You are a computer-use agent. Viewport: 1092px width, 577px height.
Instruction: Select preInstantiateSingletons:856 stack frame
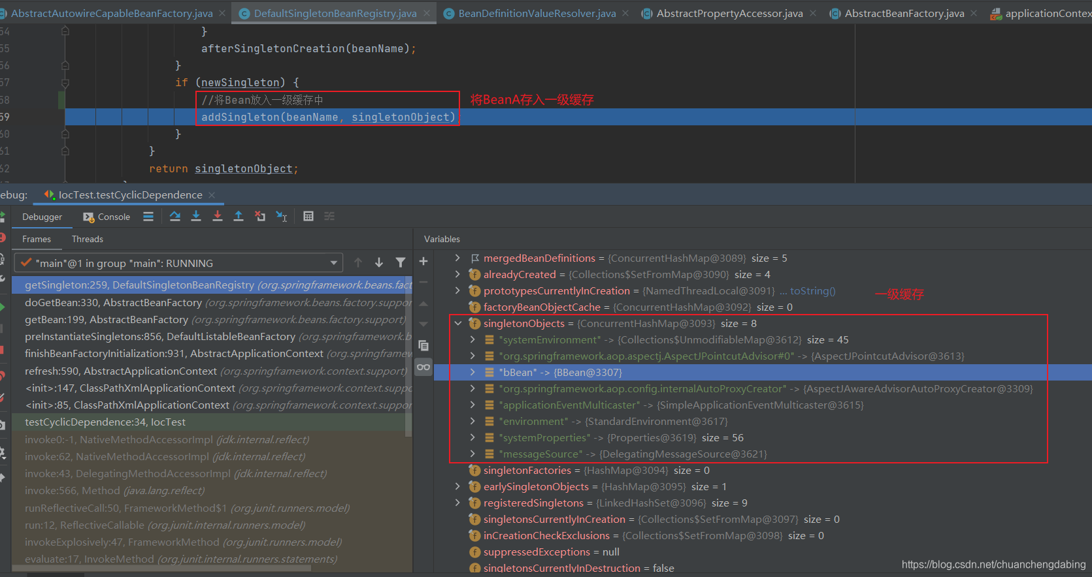tap(212, 336)
